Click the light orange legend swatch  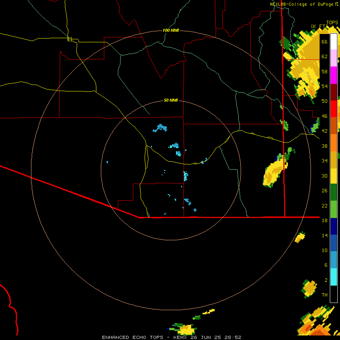(334, 143)
